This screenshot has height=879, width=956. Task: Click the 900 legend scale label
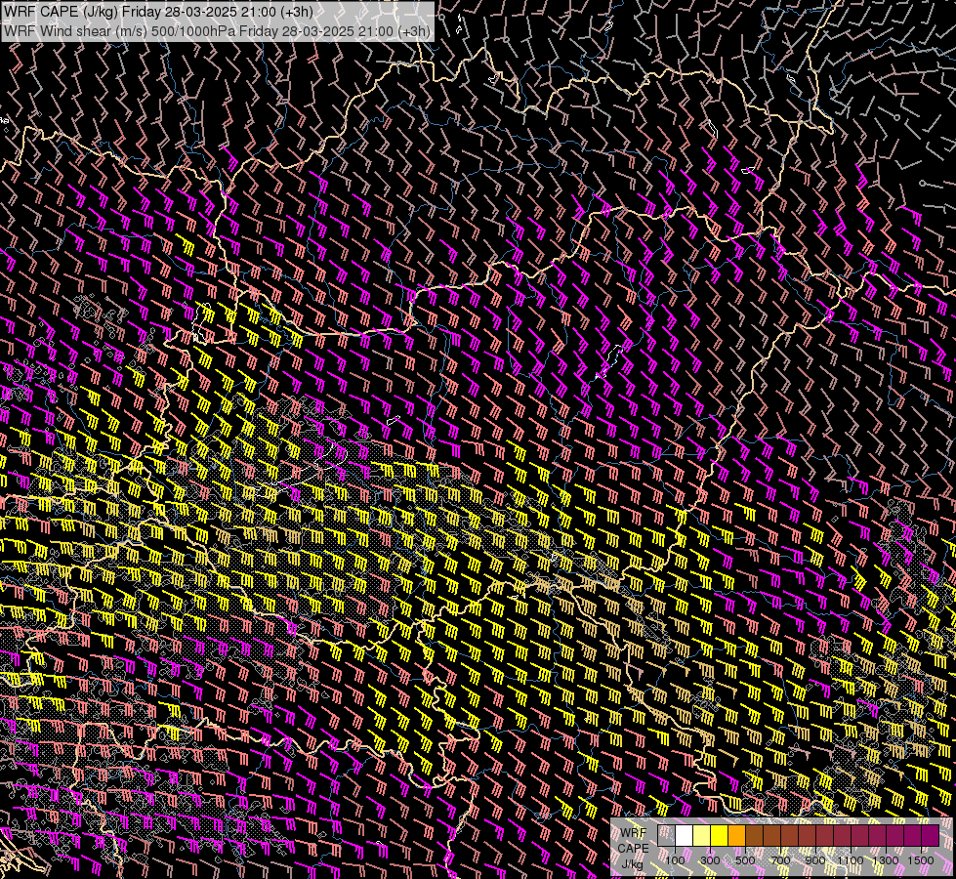[815, 860]
